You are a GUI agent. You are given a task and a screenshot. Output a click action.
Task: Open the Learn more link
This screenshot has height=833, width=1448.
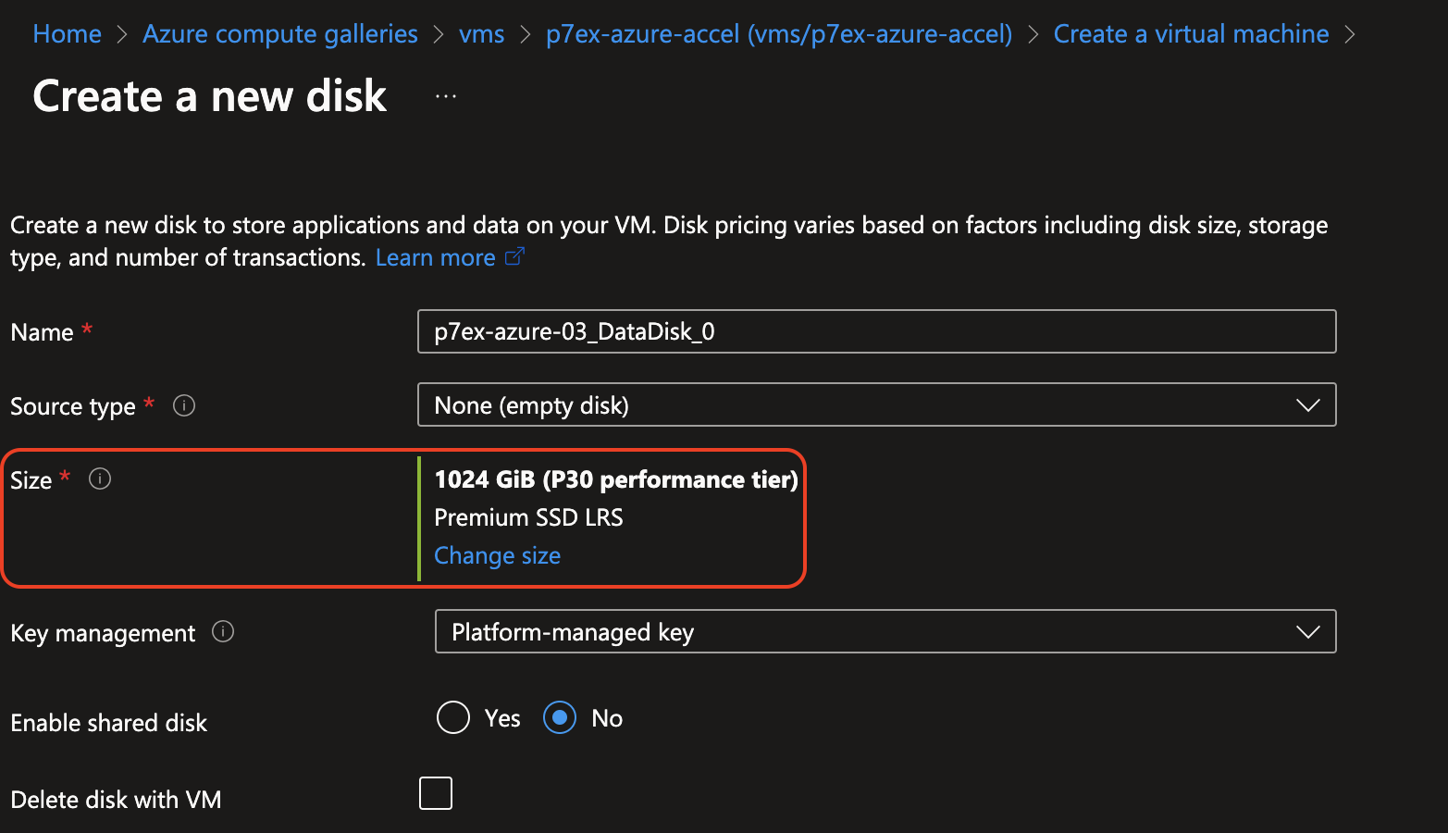(x=435, y=257)
